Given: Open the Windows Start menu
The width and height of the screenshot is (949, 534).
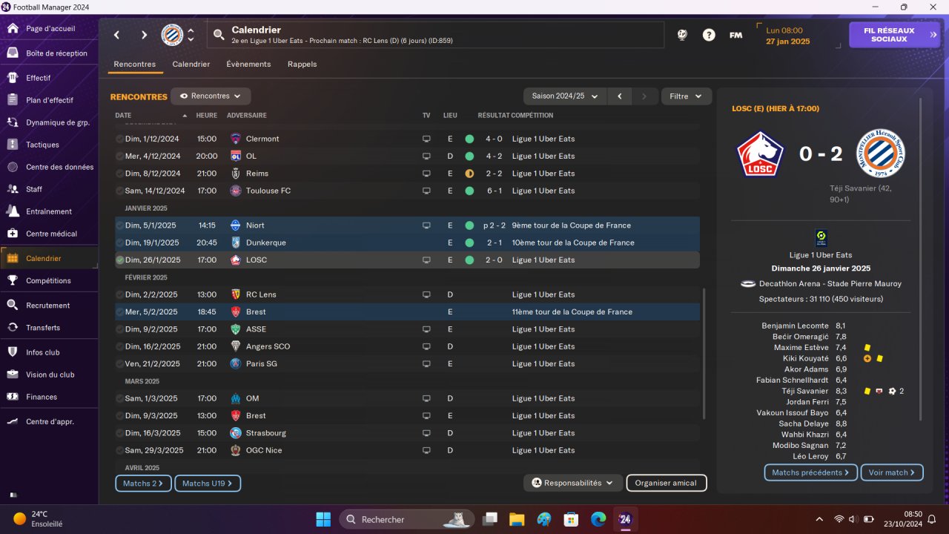Looking at the screenshot, I should pyautogui.click(x=323, y=519).
